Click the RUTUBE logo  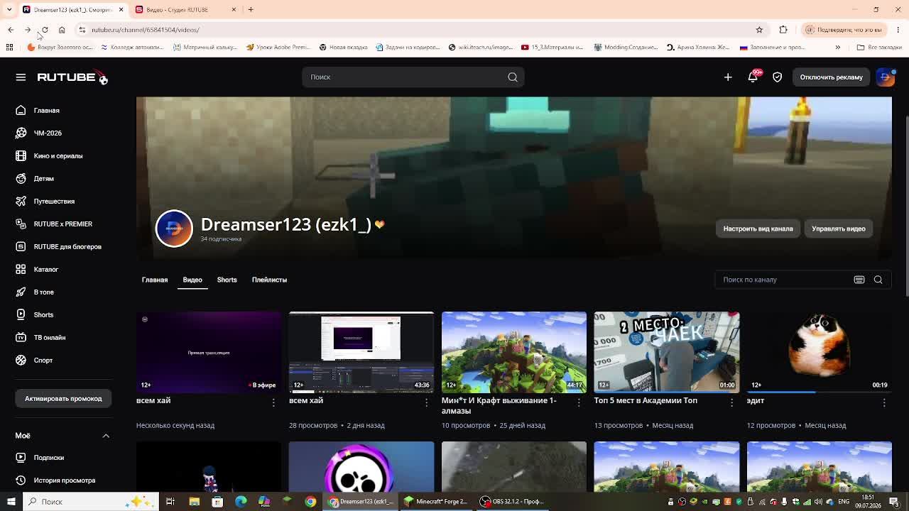coord(72,77)
